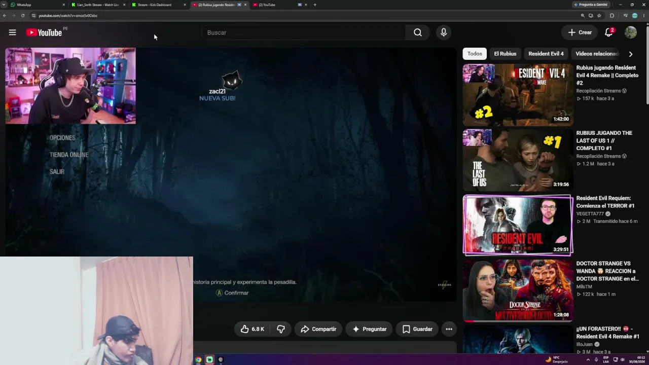Start voice search with microphone icon
The width and height of the screenshot is (649, 365).
tap(444, 32)
